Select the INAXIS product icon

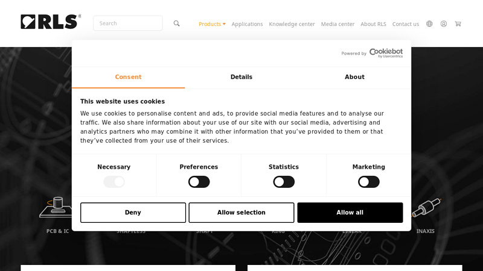tap(426, 207)
